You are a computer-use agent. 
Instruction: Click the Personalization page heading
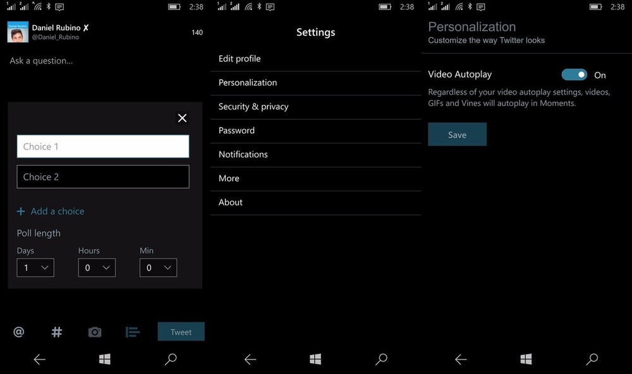472,27
